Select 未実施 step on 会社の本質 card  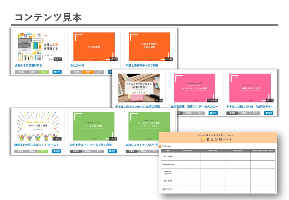pyautogui.click(x=76, y=72)
